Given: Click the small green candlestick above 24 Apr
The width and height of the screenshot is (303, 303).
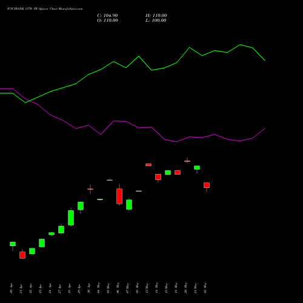Looking at the screenshot, I should pos(52,233).
